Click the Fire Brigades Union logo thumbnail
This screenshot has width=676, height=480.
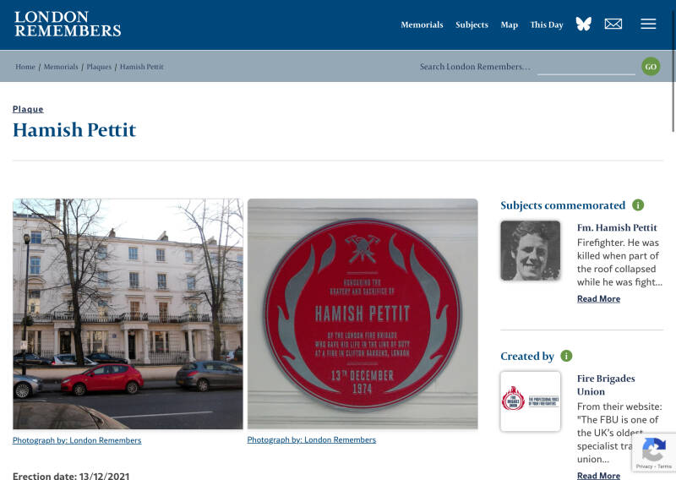531,401
